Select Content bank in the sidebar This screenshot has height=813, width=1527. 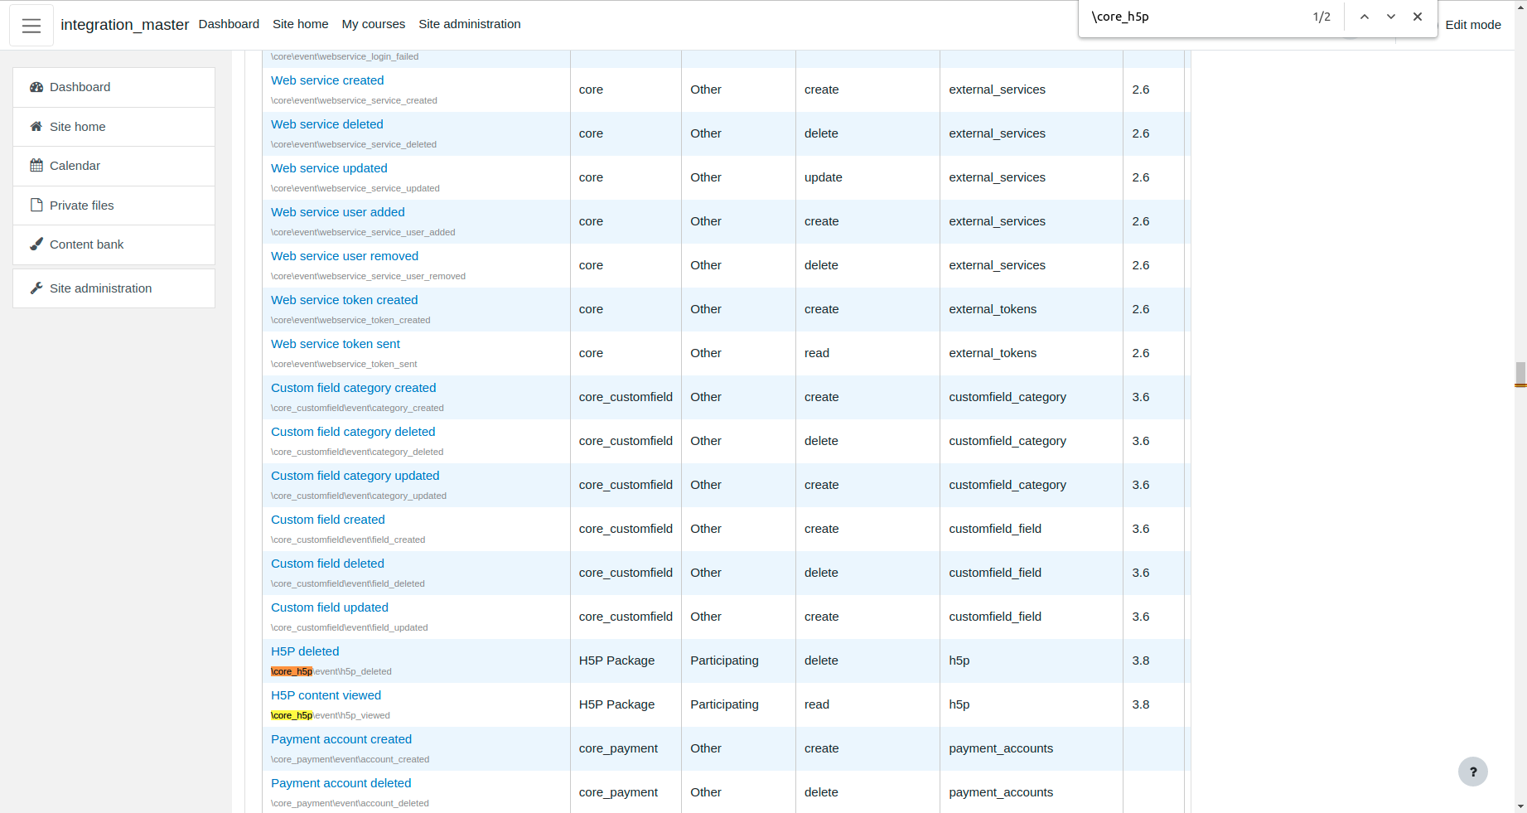click(114, 244)
